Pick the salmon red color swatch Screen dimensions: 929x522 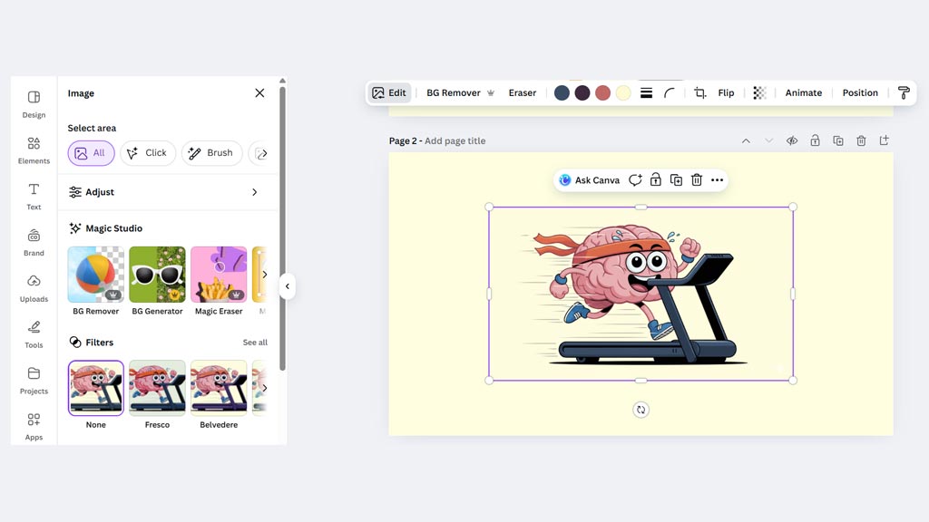602,93
